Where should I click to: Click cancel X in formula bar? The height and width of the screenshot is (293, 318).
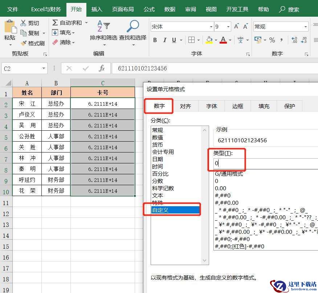(x=69, y=68)
